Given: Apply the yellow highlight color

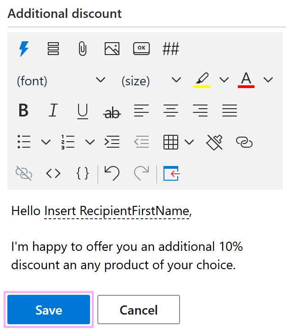Looking at the screenshot, I should tap(202, 80).
